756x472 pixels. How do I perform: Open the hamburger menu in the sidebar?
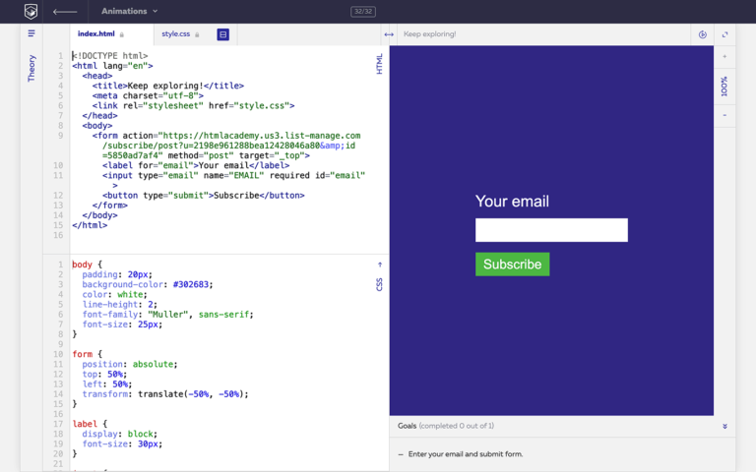pos(31,34)
